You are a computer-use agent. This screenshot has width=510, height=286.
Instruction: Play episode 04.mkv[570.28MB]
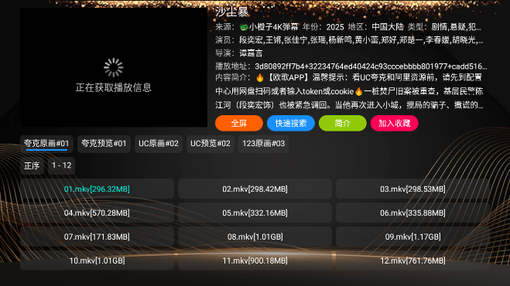[x=97, y=213]
